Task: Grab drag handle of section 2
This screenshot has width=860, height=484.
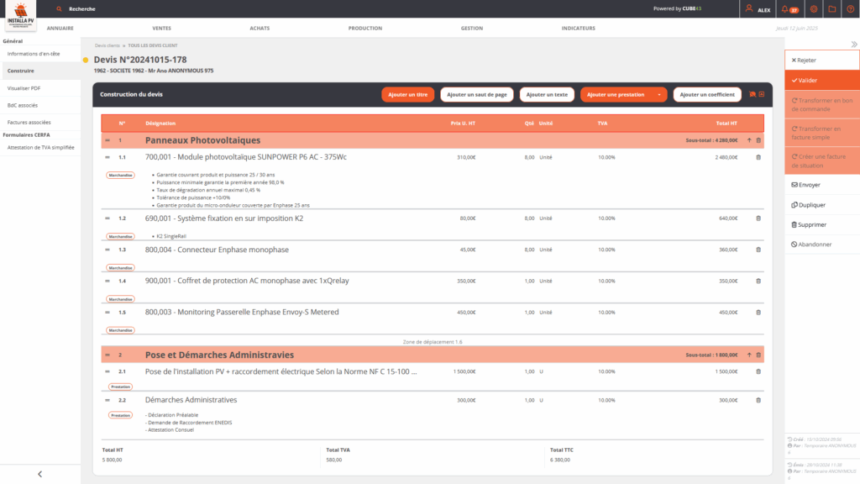Action: 107,355
